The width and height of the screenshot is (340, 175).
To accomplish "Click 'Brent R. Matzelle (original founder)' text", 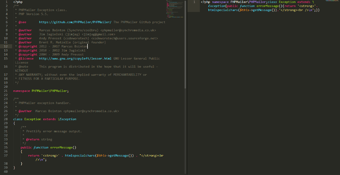I will pos(72,42).
